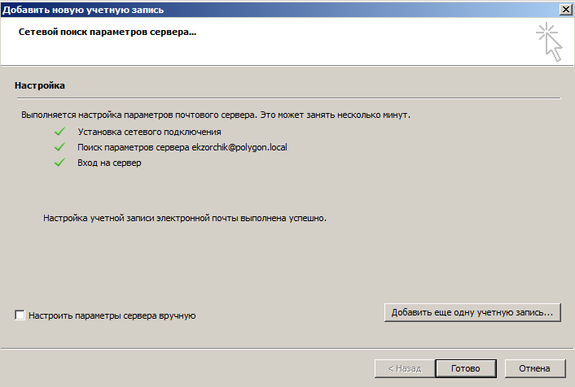Click the Поиск параметров сервера step label

point(134,147)
